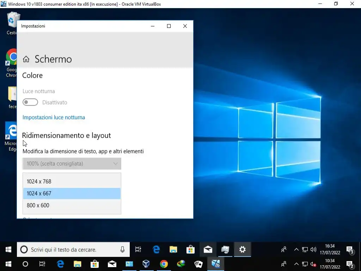
Task: Restore down the Oracle VM VirtualBox window
Action: tap(336, 4)
